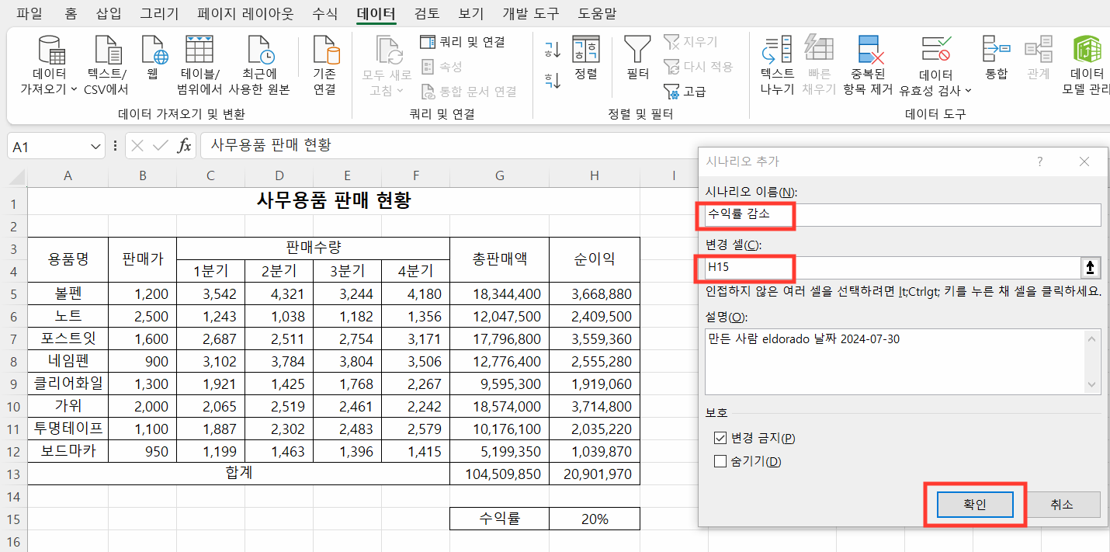Switch to the 삽입 tab
This screenshot has height=552, width=1110.
pos(109,13)
